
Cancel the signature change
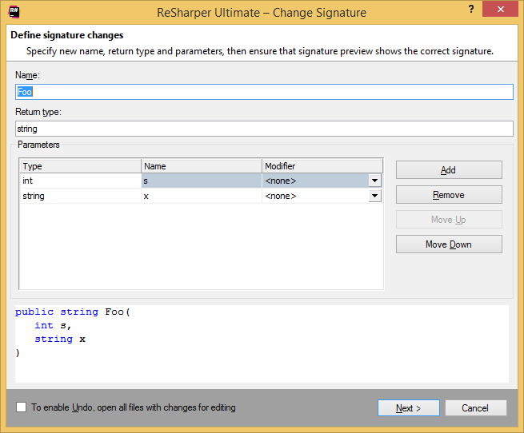(x=475, y=408)
